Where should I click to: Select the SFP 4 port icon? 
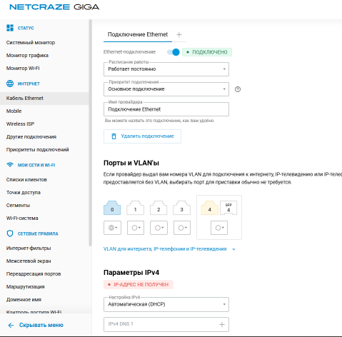(228, 208)
